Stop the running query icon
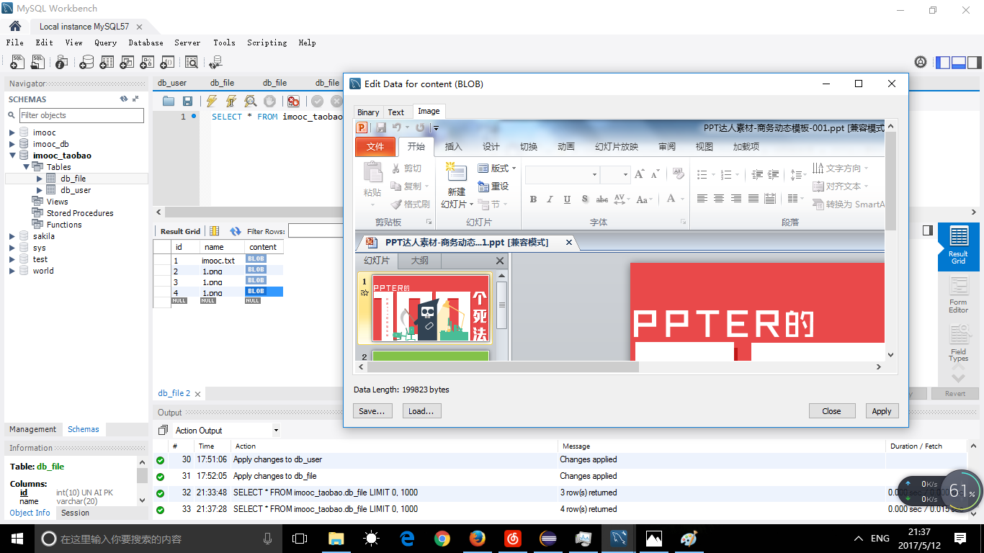Screen dimensions: 984x553 [x=269, y=102]
